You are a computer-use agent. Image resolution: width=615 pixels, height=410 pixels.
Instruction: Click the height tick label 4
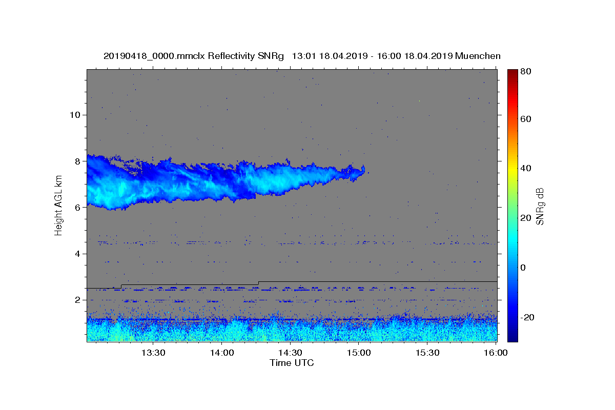pyautogui.click(x=77, y=254)
